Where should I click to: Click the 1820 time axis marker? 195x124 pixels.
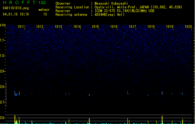point(188,27)
